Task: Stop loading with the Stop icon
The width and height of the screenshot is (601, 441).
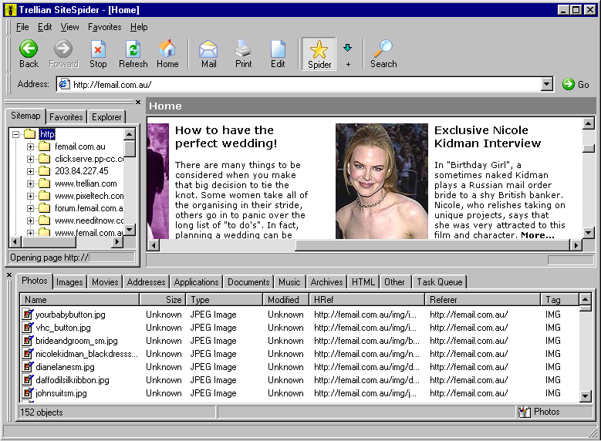Action: 98,53
